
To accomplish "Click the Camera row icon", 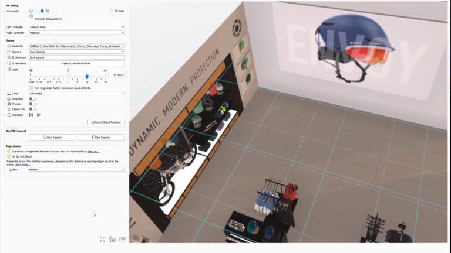I will coord(9,52).
